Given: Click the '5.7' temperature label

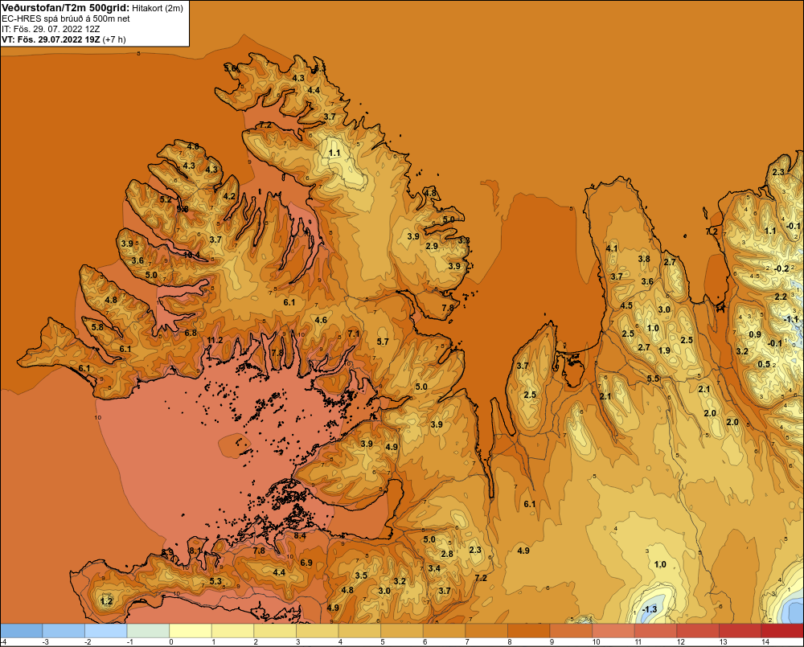Looking at the screenshot, I should (383, 342).
